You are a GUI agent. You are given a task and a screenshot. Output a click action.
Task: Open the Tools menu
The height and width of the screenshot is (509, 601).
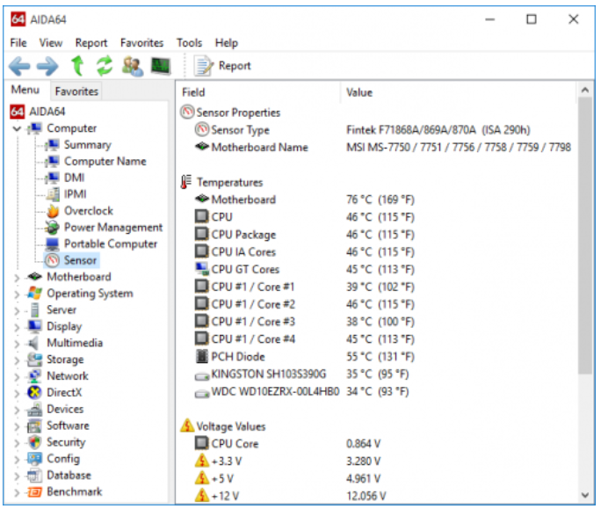[189, 42]
